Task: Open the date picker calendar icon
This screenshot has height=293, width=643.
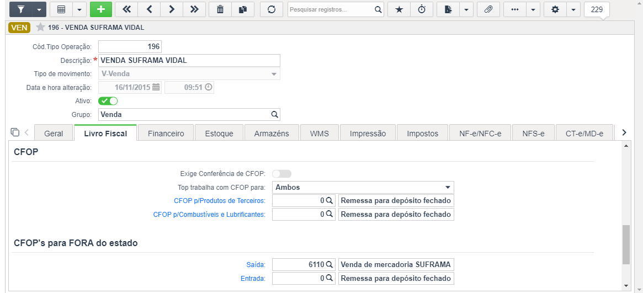Action: 156,87
